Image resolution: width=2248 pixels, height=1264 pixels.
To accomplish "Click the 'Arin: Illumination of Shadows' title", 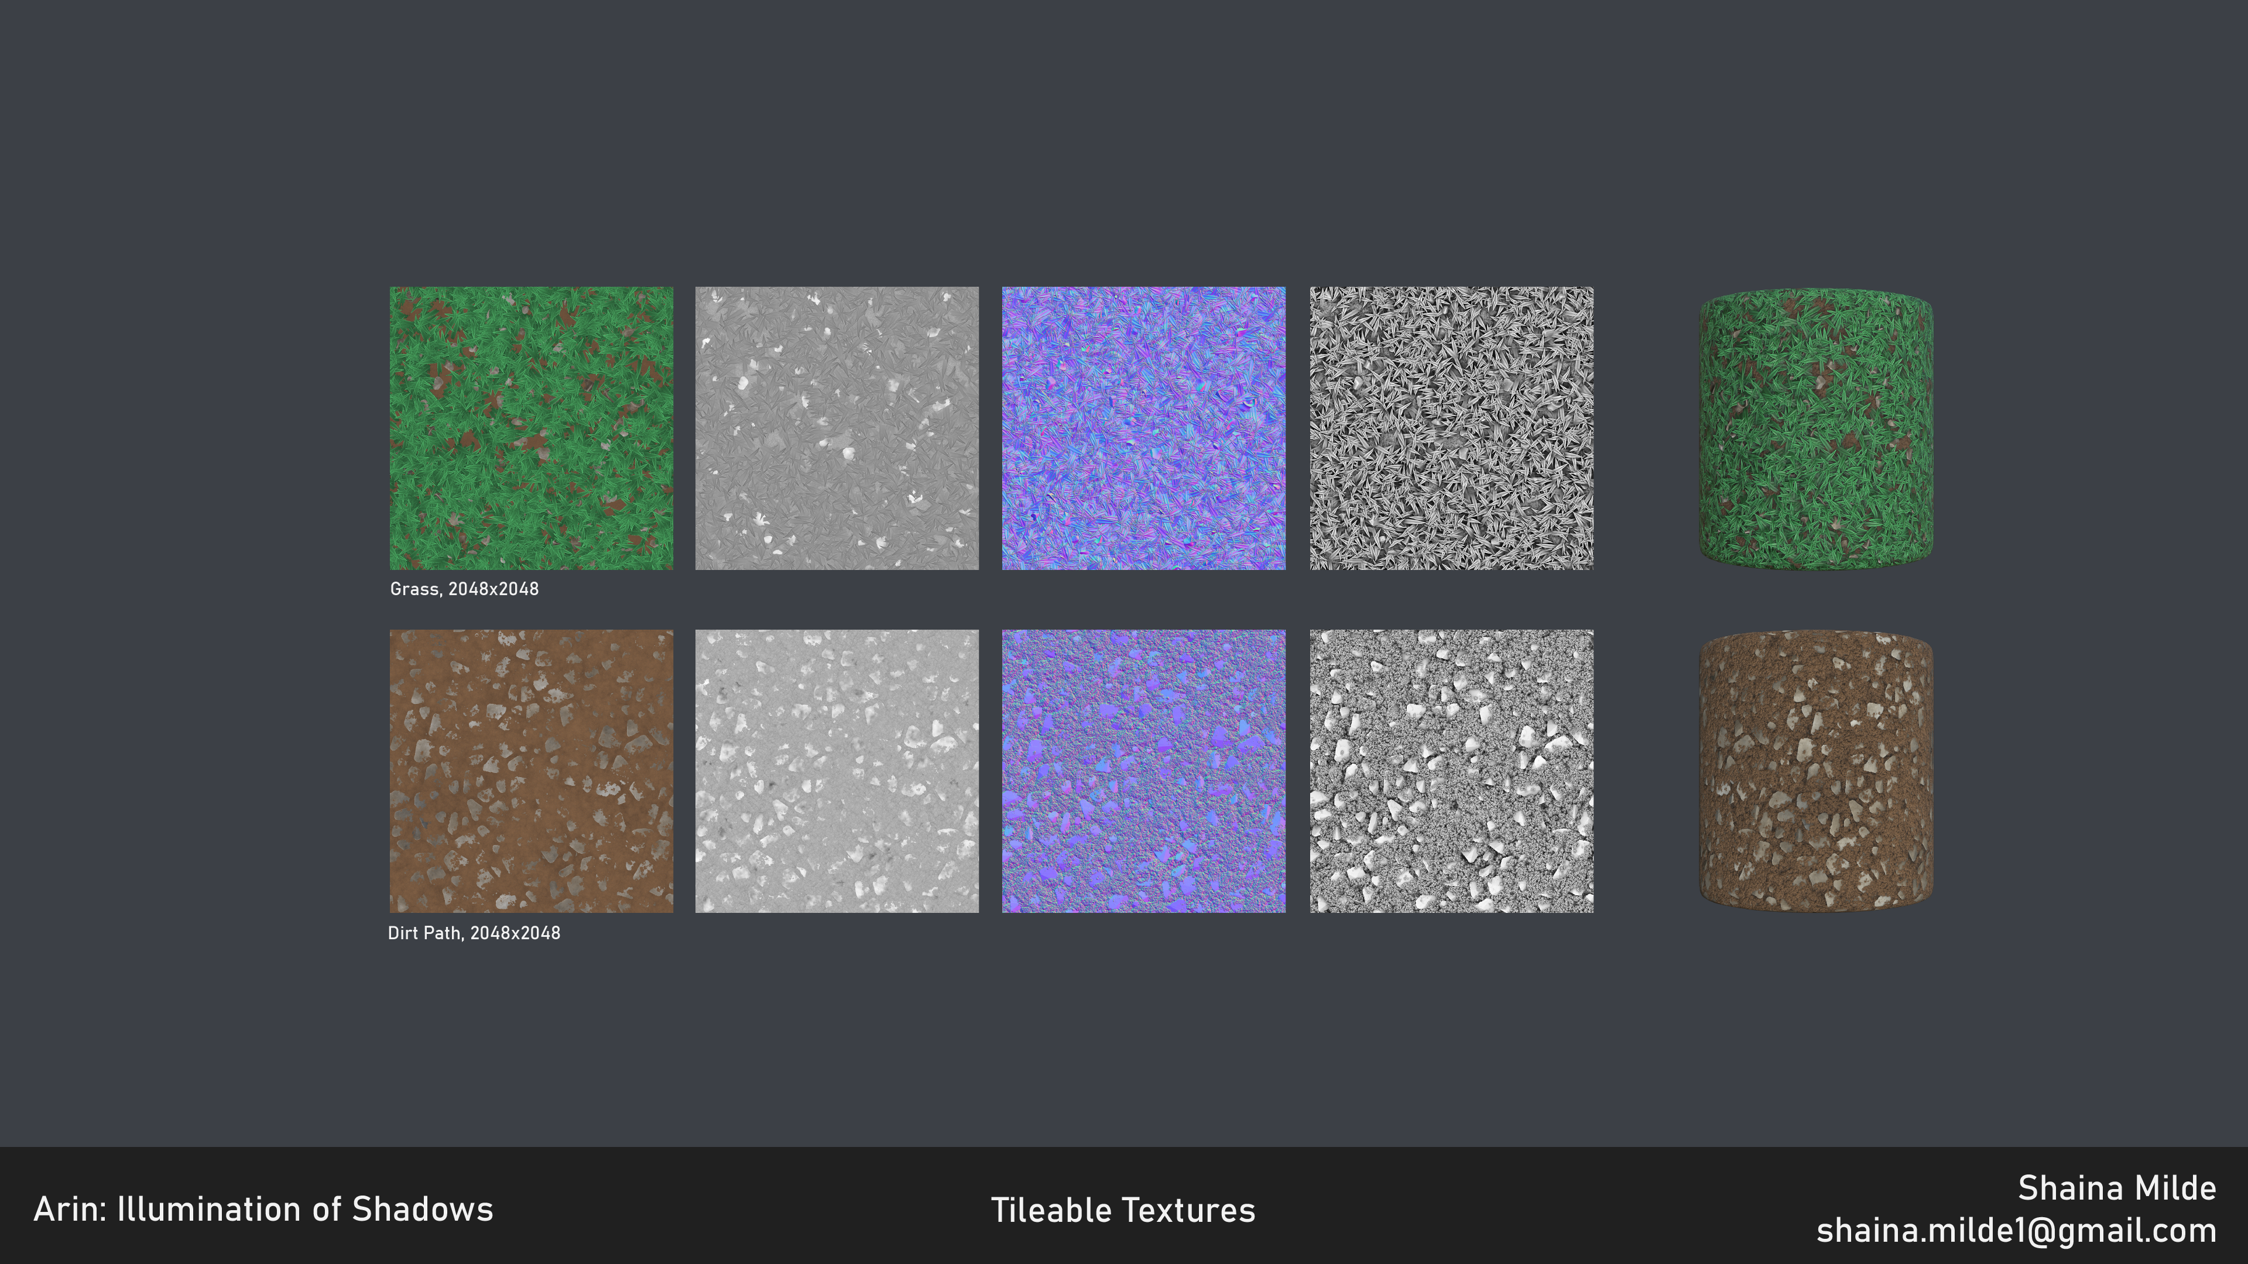I will [263, 1210].
